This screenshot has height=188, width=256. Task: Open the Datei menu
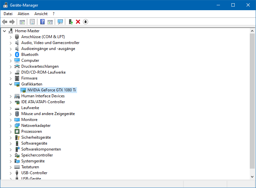click(8, 14)
